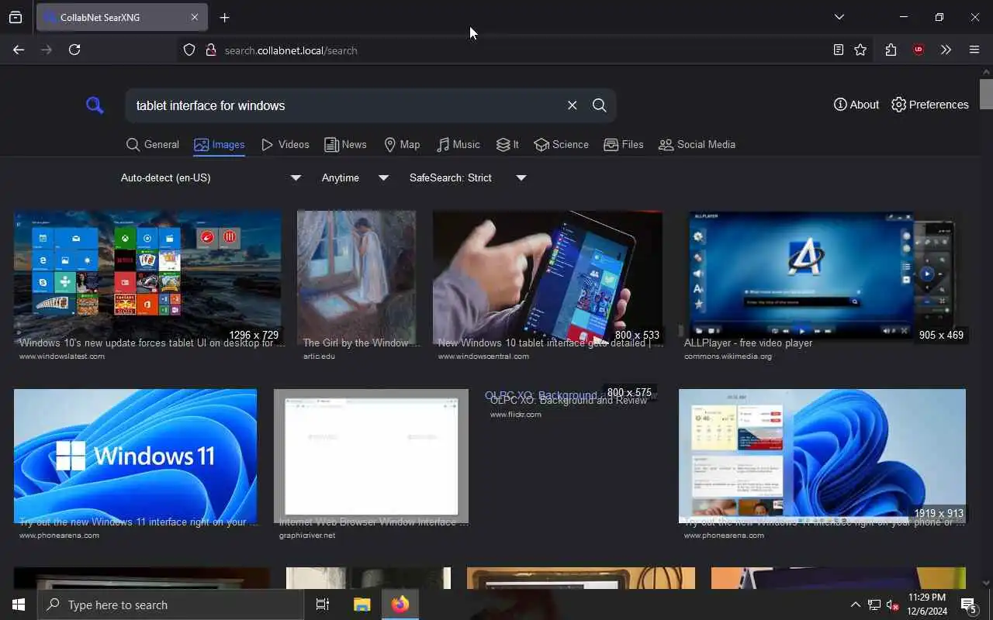This screenshot has width=993, height=620.
Task: Open the Windows 11 logo image result
Action: 135,456
